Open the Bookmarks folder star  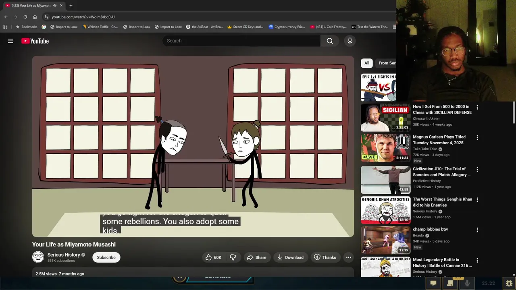pos(27,27)
